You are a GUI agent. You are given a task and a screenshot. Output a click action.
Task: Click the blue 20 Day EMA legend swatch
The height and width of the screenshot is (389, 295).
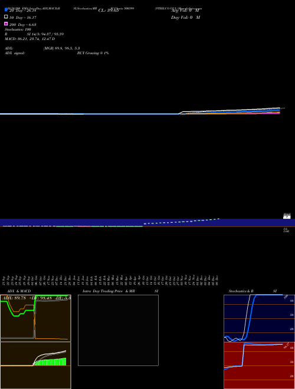point(6,9)
